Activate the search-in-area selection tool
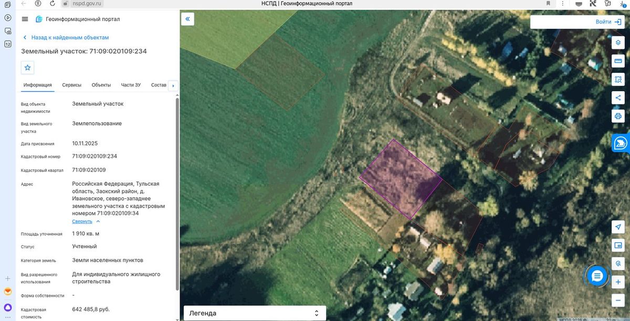This screenshot has height=321, width=630. (618, 80)
